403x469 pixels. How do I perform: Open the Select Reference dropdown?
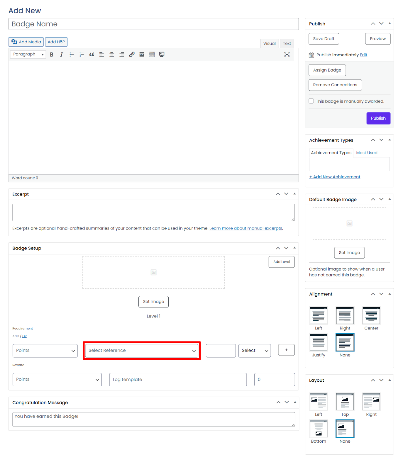142,351
